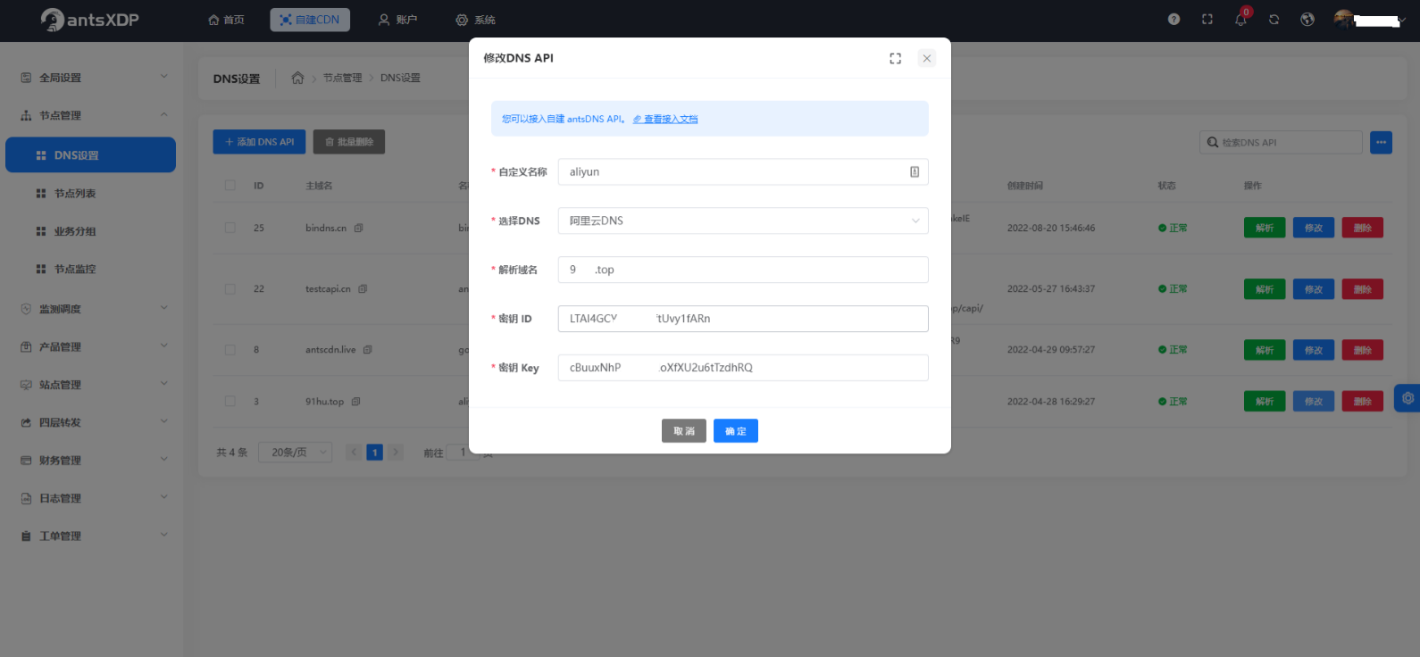Open the 系统 top navigation item
1420x657 pixels.
point(475,20)
